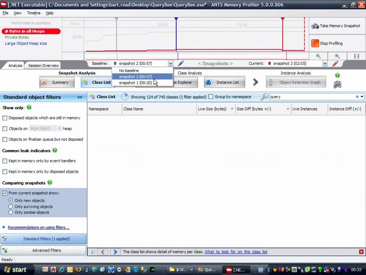
Task: Select Only new objects radio button
Action: (x=11, y=201)
